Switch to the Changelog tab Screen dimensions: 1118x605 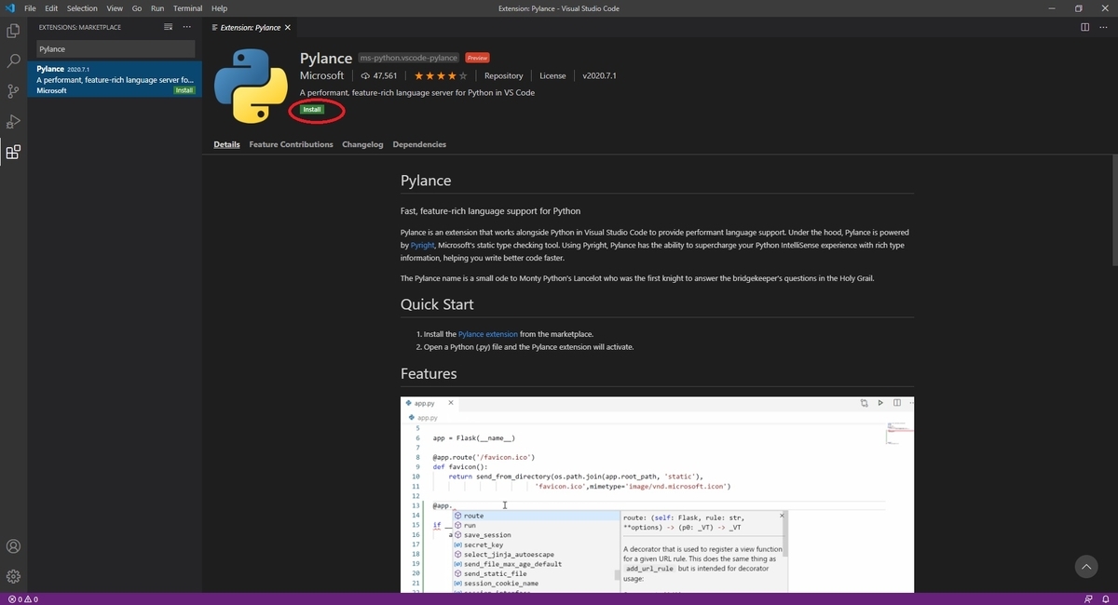click(x=361, y=144)
